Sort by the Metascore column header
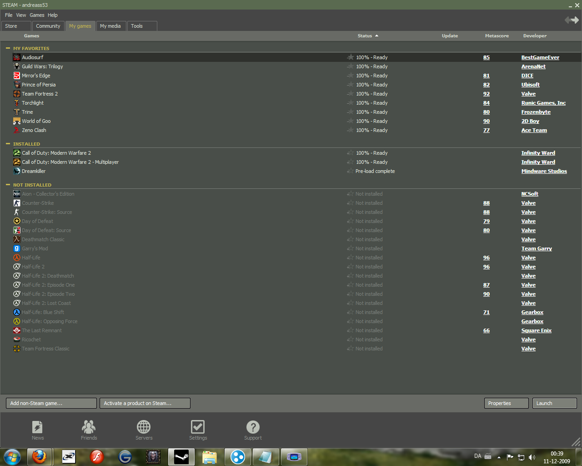The height and width of the screenshot is (466, 582). coord(497,36)
